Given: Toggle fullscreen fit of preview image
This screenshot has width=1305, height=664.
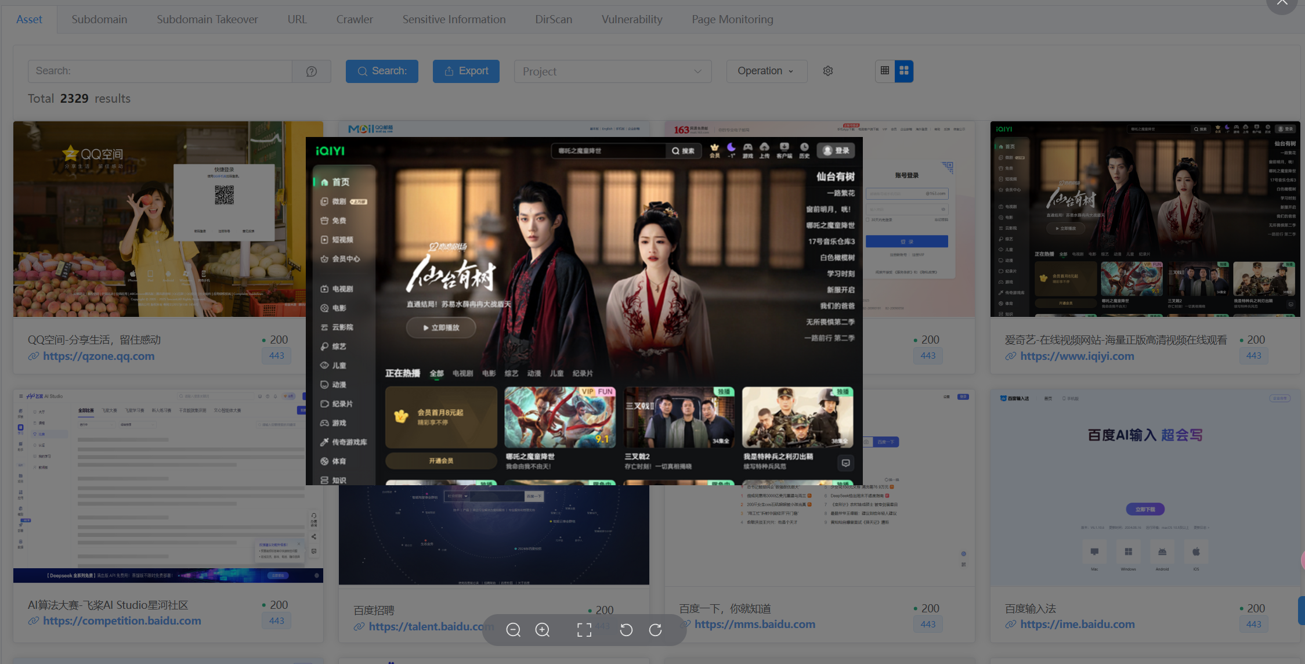Looking at the screenshot, I should (584, 630).
